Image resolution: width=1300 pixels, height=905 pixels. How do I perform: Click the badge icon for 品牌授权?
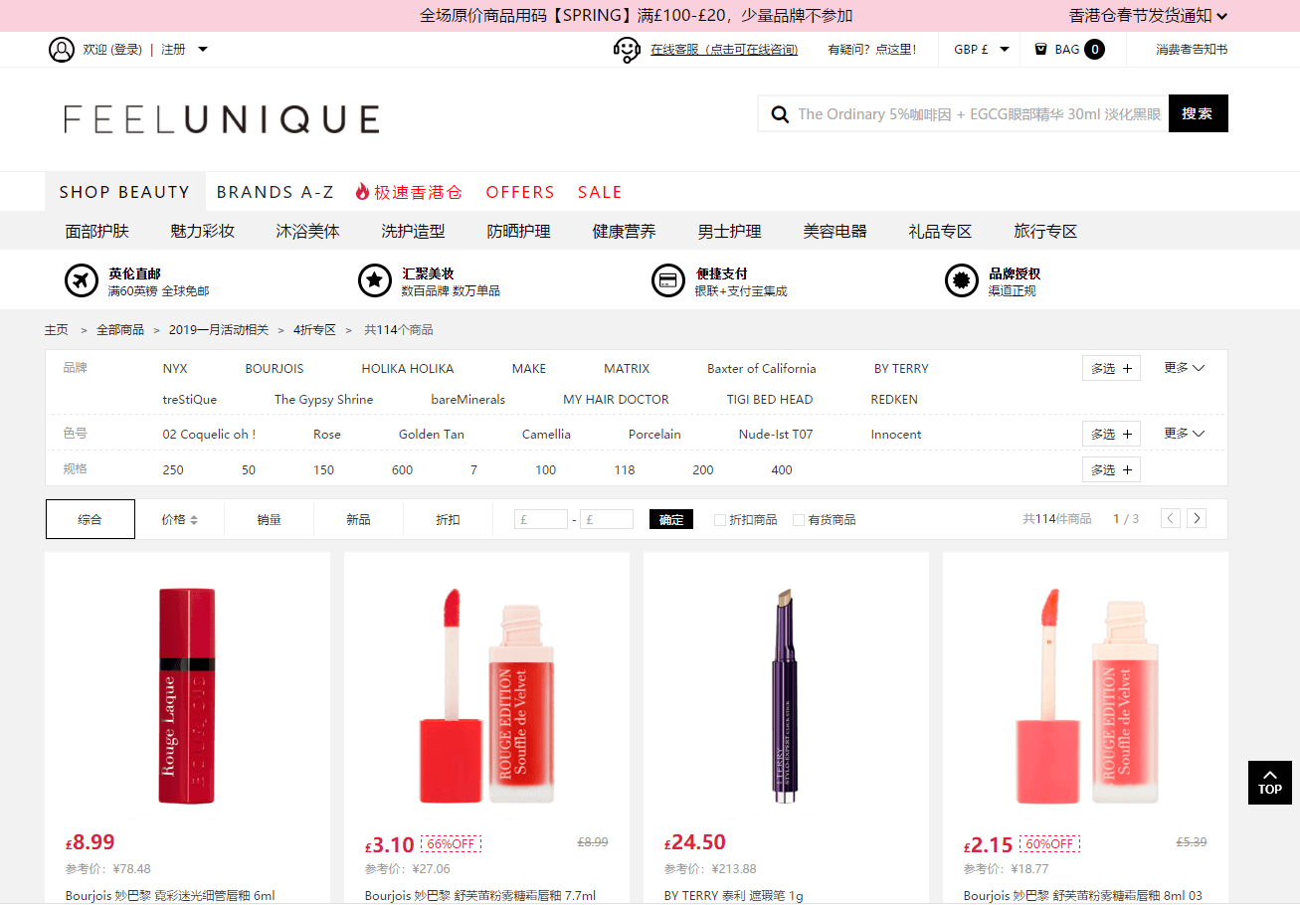(x=962, y=281)
